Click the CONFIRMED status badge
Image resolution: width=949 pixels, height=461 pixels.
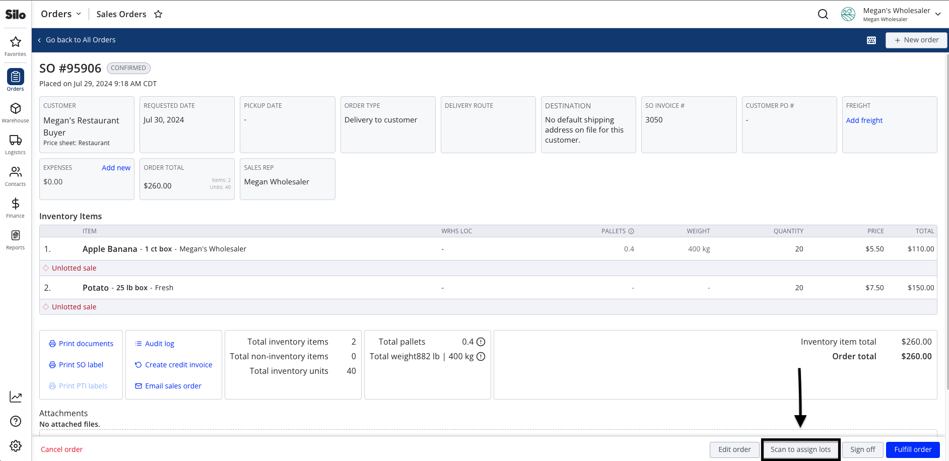pyautogui.click(x=128, y=68)
